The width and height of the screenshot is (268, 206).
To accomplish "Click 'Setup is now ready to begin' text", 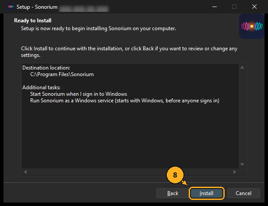I will (99, 28).
